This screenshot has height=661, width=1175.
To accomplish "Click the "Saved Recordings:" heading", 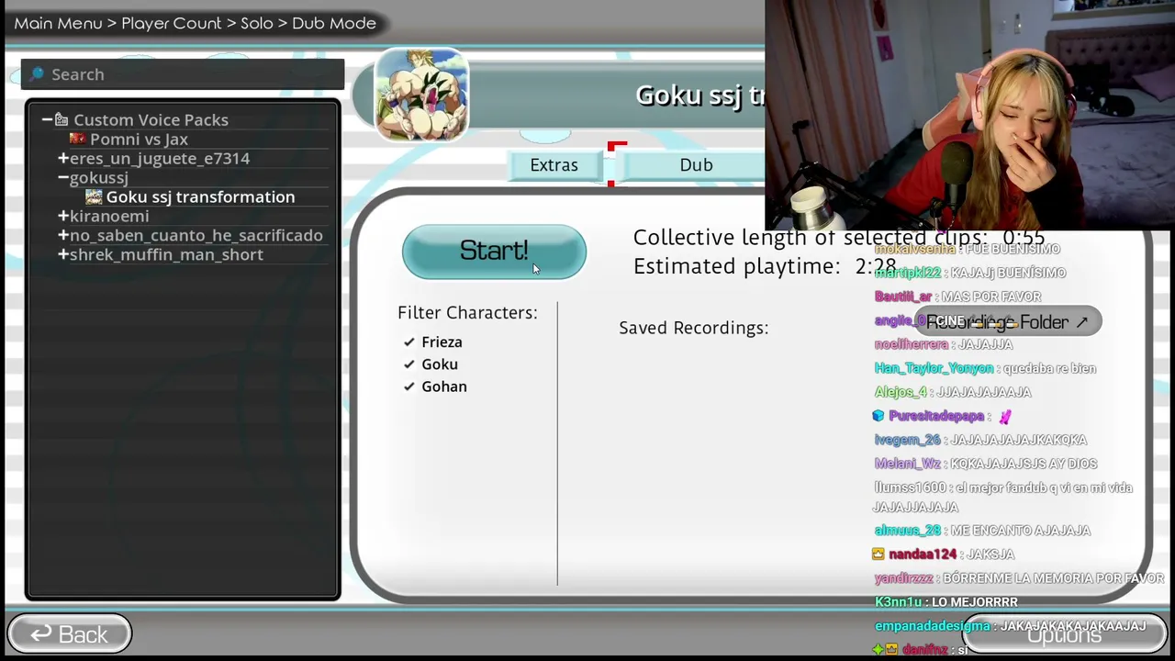I will (694, 328).
